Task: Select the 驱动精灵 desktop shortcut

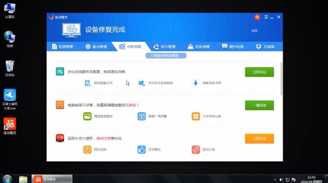Action: click(9, 126)
